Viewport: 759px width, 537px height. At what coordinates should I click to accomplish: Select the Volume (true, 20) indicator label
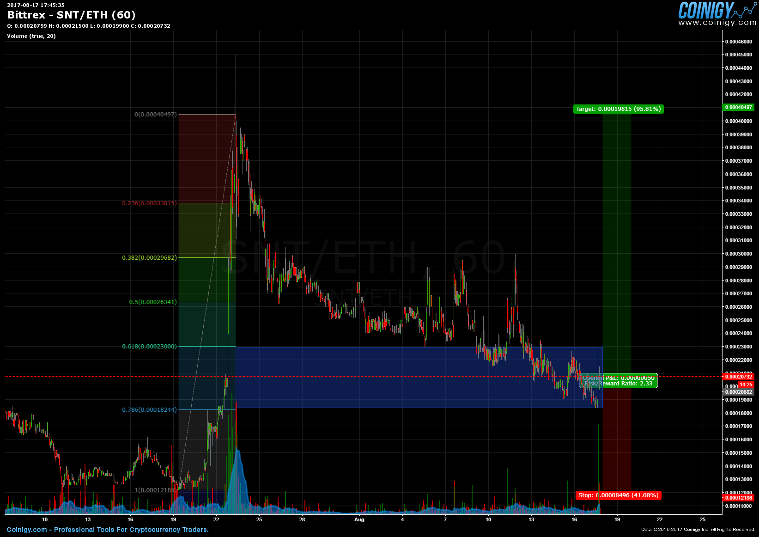coord(31,36)
